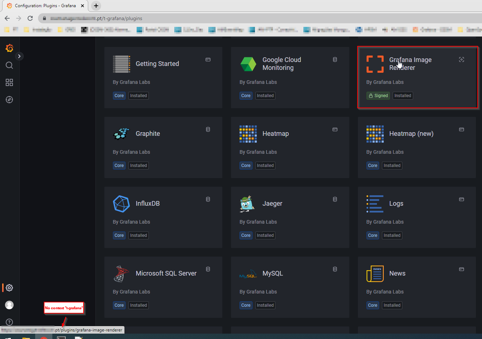Open the Help question mark icon

pos(9,322)
